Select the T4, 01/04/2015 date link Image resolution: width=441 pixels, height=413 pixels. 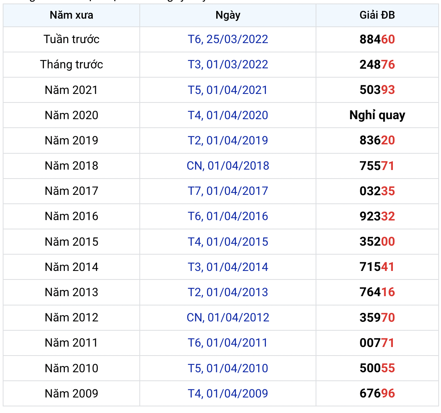click(x=228, y=242)
